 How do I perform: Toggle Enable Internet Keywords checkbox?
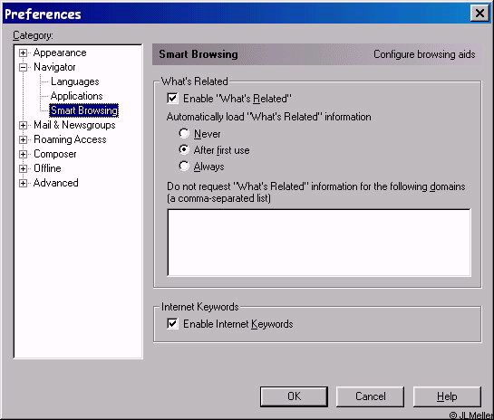click(x=172, y=323)
